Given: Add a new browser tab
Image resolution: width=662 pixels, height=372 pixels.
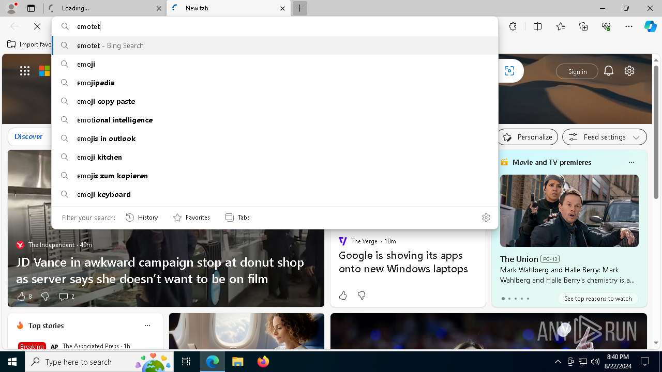Looking at the screenshot, I should click(299, 8).
